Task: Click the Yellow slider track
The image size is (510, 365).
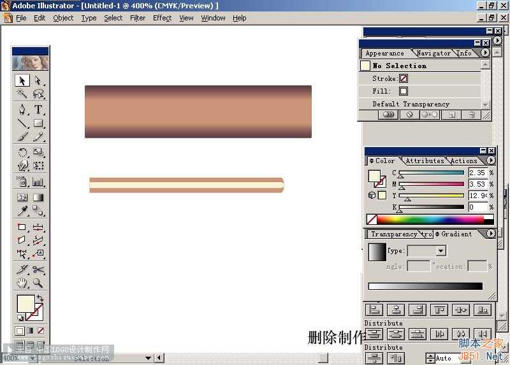Action: pos(432,196)
